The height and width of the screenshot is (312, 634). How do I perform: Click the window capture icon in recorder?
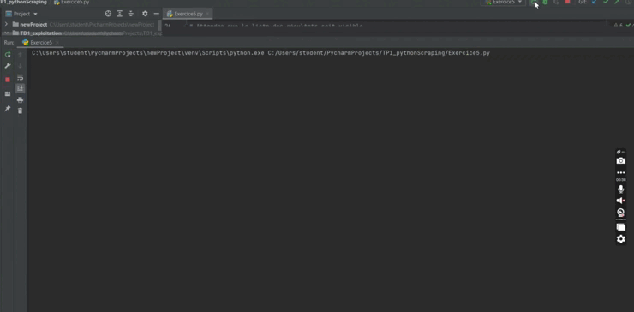coord(620,227)
